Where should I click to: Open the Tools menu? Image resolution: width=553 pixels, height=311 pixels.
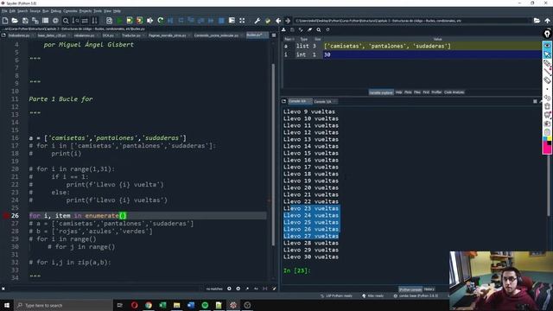[x=98, y=11]
